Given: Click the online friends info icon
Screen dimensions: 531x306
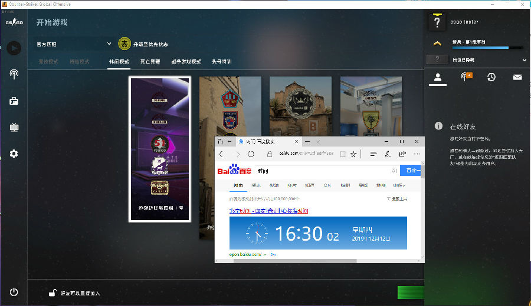Looking at the screenshot, I should pyautogui.click(x=438, y=126).
